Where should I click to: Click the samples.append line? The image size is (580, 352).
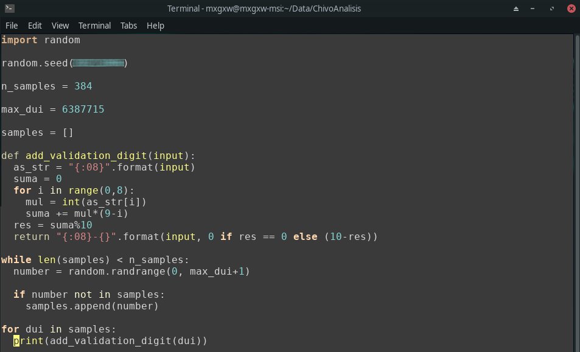[91, 306]
